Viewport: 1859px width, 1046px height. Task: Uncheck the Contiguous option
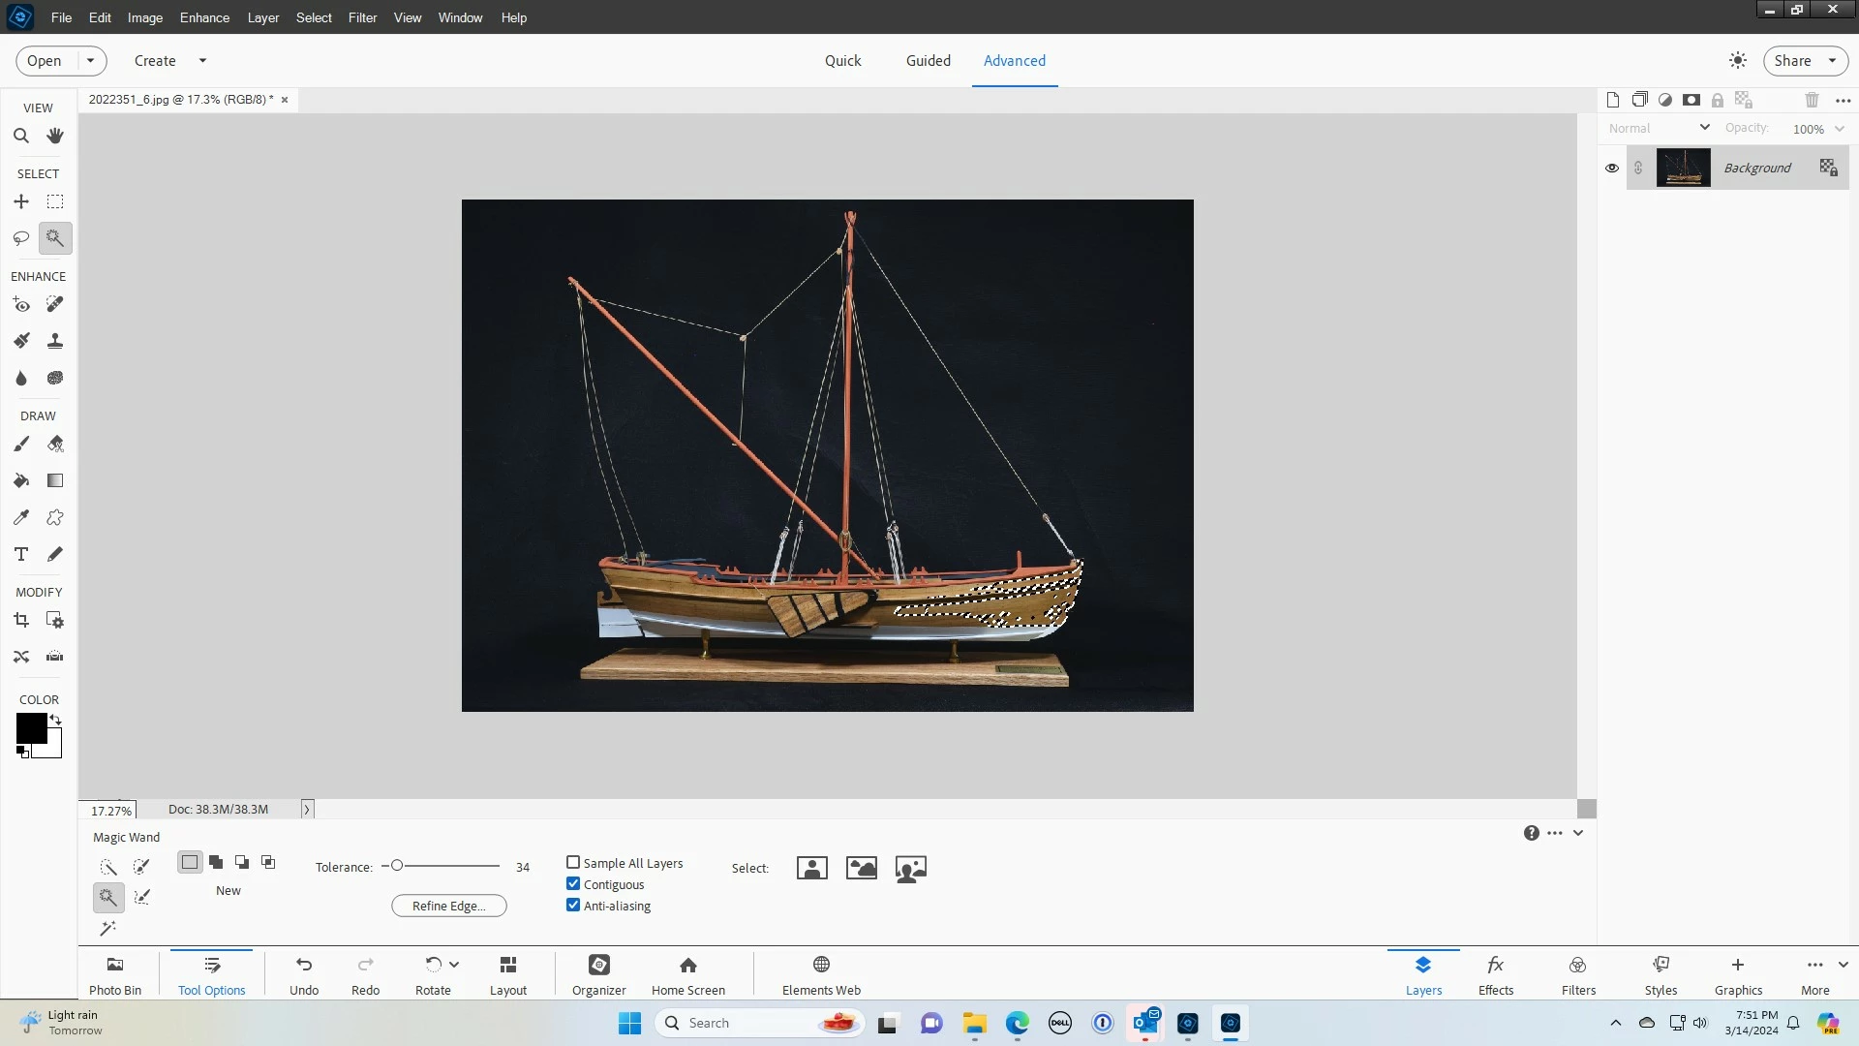pyautogui.click(x=573, y=884)
